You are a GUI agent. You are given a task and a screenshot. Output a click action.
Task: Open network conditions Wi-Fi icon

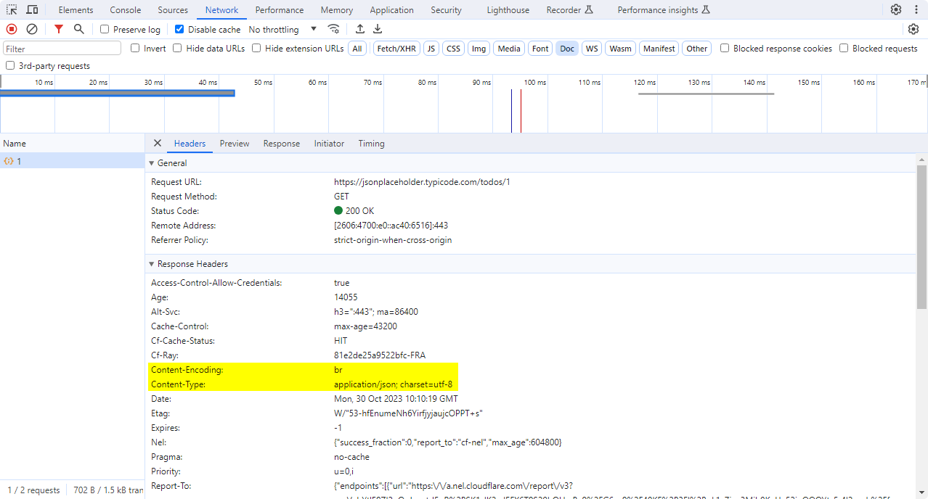point(334,29)
